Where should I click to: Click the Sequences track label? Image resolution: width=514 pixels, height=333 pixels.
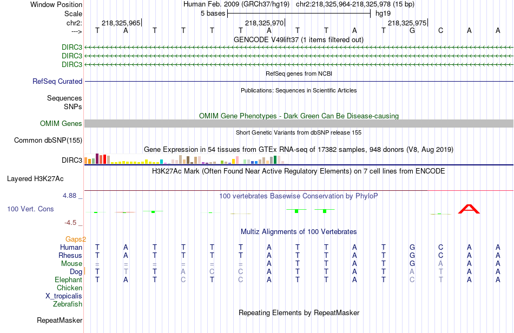(64, 98)
